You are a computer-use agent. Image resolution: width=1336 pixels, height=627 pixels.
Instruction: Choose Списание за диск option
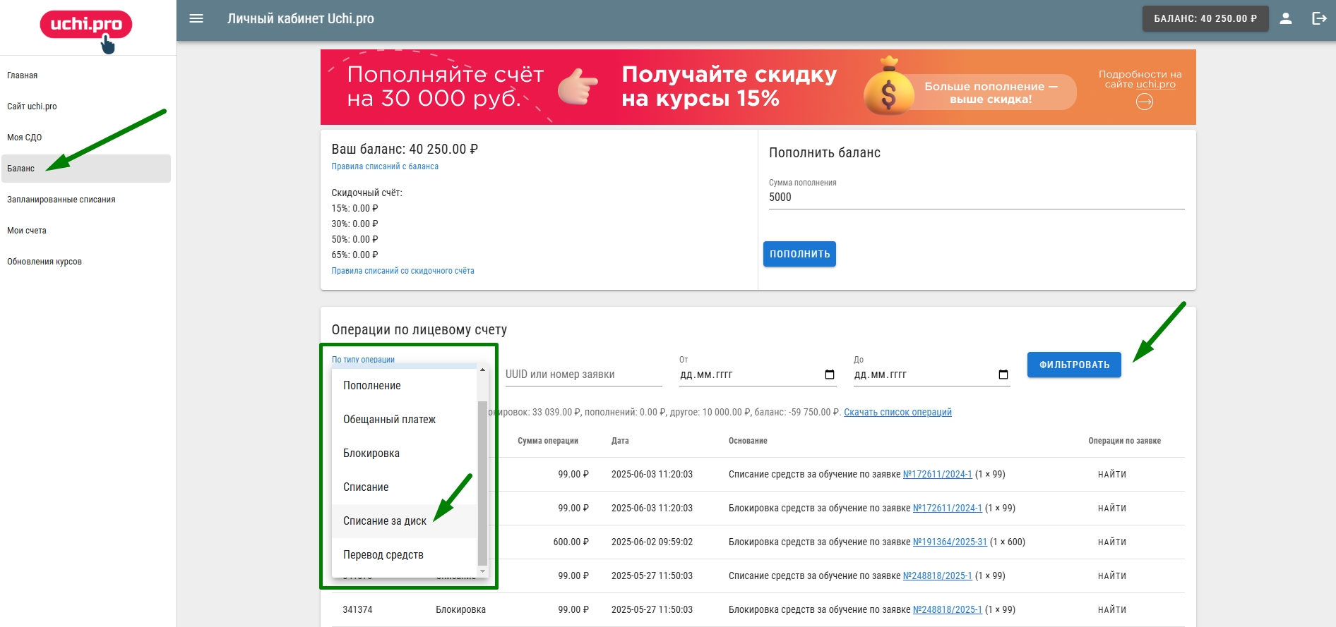pyautogui.click(x=405, y=521)
